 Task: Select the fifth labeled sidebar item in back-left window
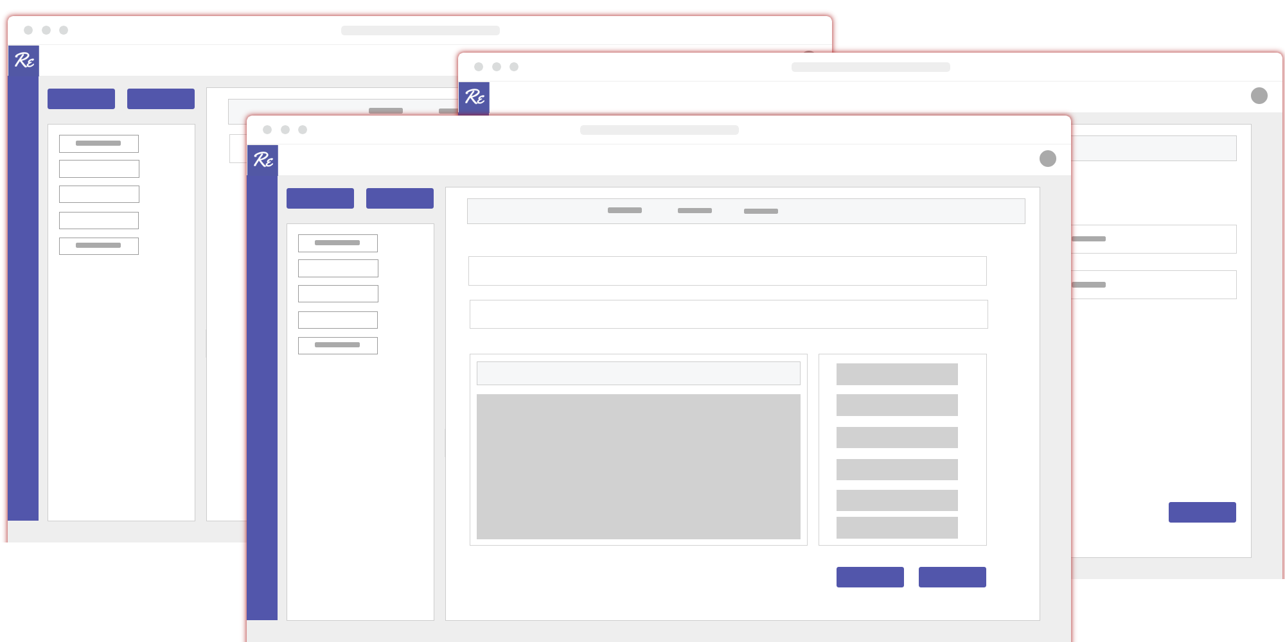coord(99,246)
